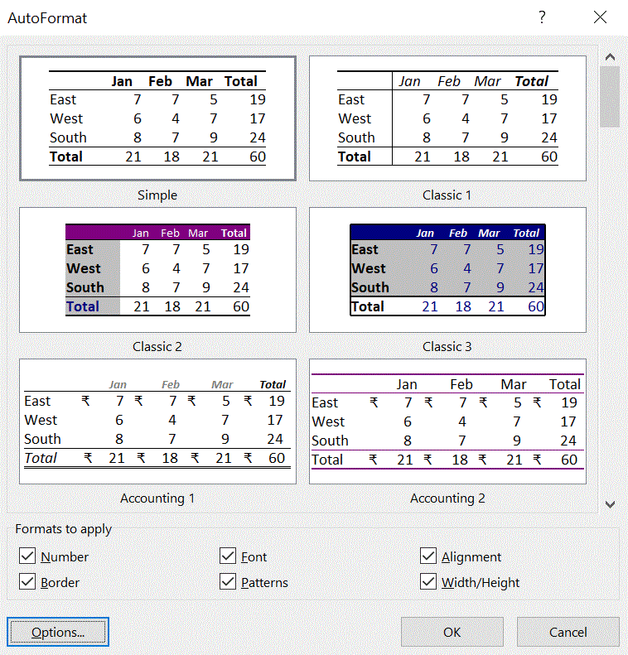This screenshot has height=655, width=628.
Task: Select the Simple table format preview
Action: [157, 118]
